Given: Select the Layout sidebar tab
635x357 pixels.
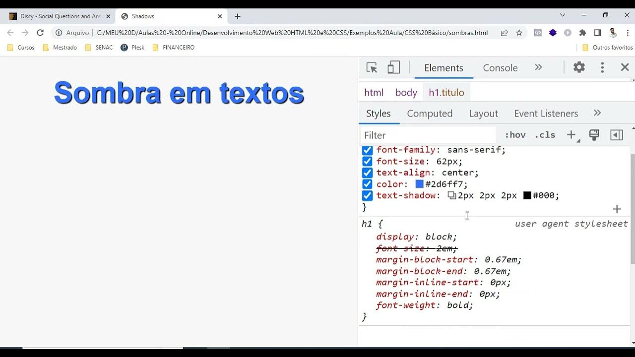Looking at the screenshot, I should (484, 114).
